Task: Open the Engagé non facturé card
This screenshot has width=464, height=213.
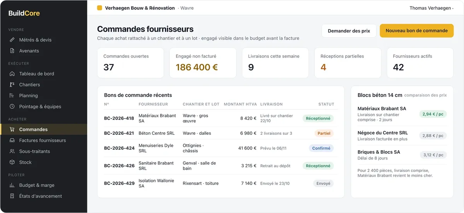Action: tap(203, 63)
